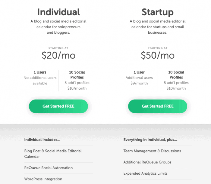Click the "1 Users" label in Individual plan
Screen dimensions: 211x184
[40, 72]
